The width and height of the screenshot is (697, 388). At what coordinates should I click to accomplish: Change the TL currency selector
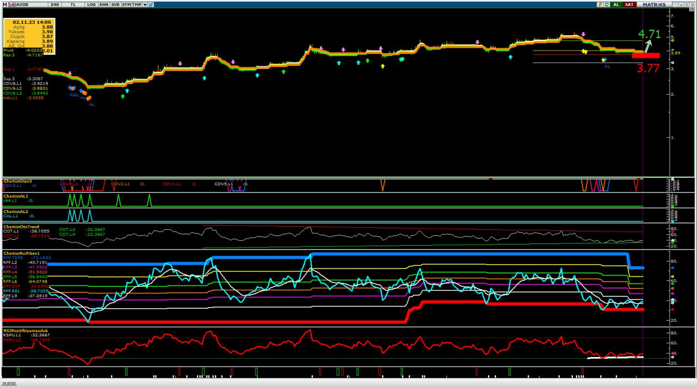click(73, 4)
